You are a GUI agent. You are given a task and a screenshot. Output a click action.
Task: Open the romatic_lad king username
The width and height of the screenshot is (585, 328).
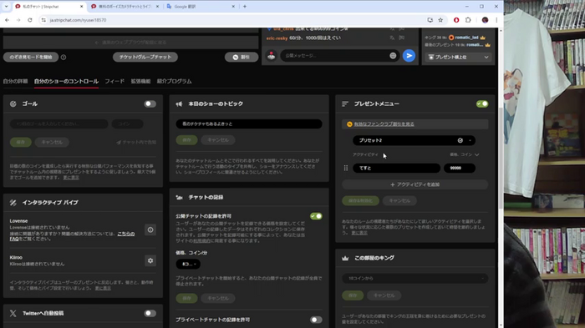466,38
